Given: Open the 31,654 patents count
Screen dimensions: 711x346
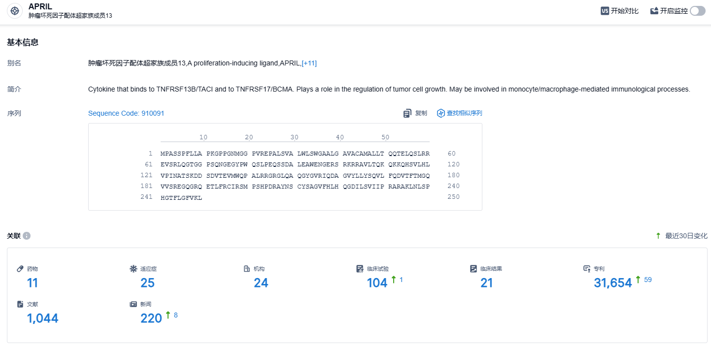Looking at the screenshot, I should (x=613, y=283).
